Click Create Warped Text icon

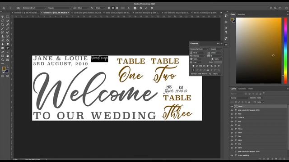pos(129,8)
